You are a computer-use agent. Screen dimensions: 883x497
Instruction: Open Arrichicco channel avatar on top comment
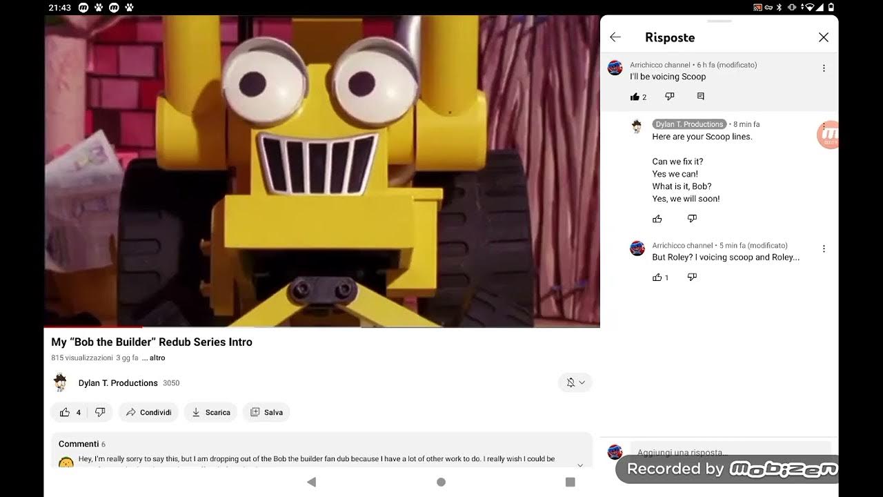point(615,68)
